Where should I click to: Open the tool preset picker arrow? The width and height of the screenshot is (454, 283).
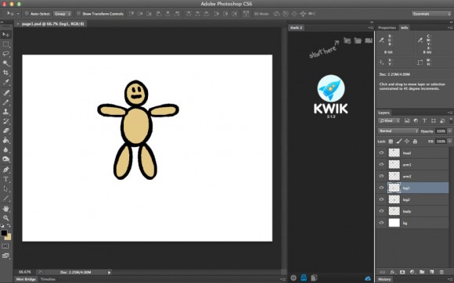18,13
